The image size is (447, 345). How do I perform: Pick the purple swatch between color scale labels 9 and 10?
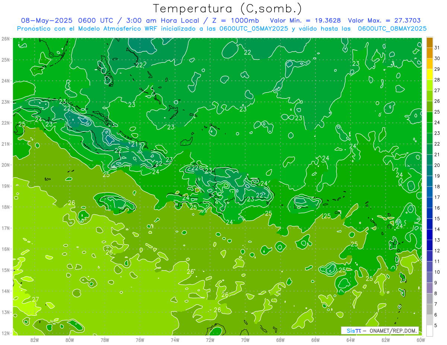point(429,277)
